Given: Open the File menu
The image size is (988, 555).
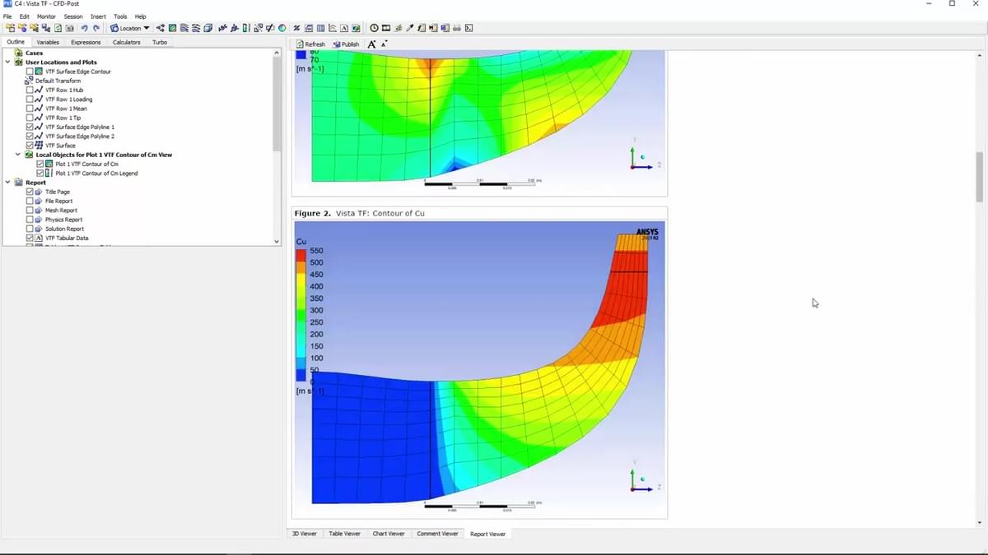Looking at the screenshot, I should (x=7, y=16).
